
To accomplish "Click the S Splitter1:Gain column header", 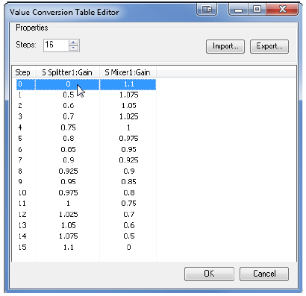I will tap(67, 72).
